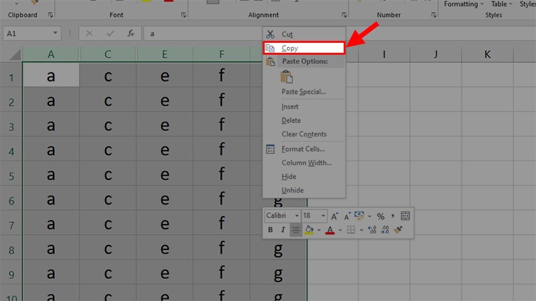Expand accounting number format dropdown arrow

(369, 216)
